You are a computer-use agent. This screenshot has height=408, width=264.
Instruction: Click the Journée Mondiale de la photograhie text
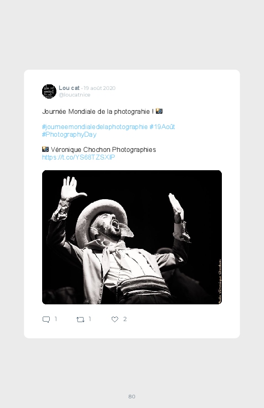point(98,112)
